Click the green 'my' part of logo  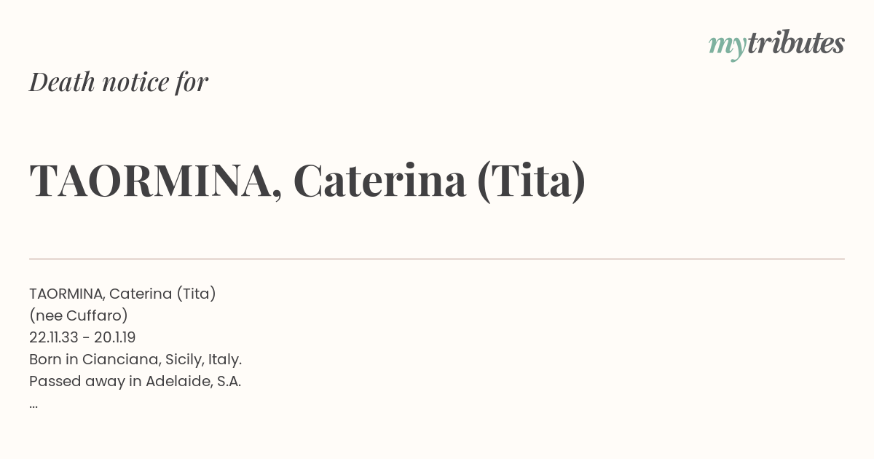tap(727, 47)
